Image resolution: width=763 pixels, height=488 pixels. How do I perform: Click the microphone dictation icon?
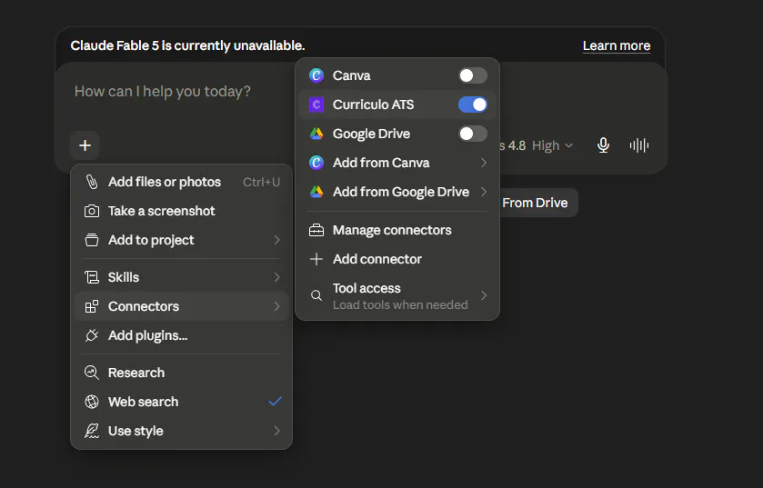point(603,145)
